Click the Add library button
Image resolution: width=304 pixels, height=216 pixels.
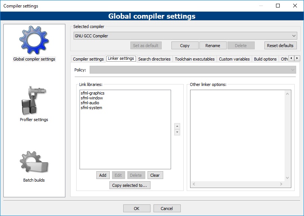pyautogui.click(x=103, y=175)
